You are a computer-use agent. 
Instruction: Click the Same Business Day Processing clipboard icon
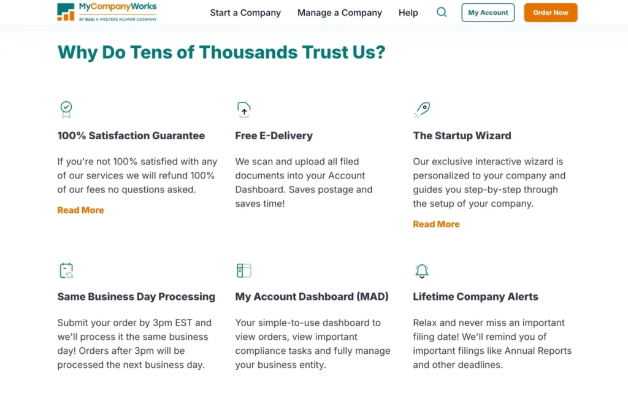[66, 270]
